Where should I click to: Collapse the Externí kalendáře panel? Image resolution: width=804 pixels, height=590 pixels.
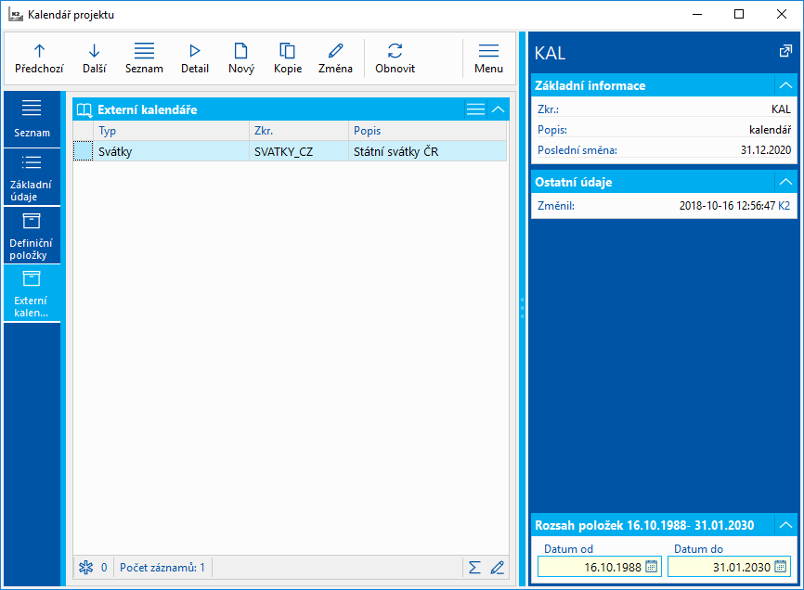click(x=498, y=109)
